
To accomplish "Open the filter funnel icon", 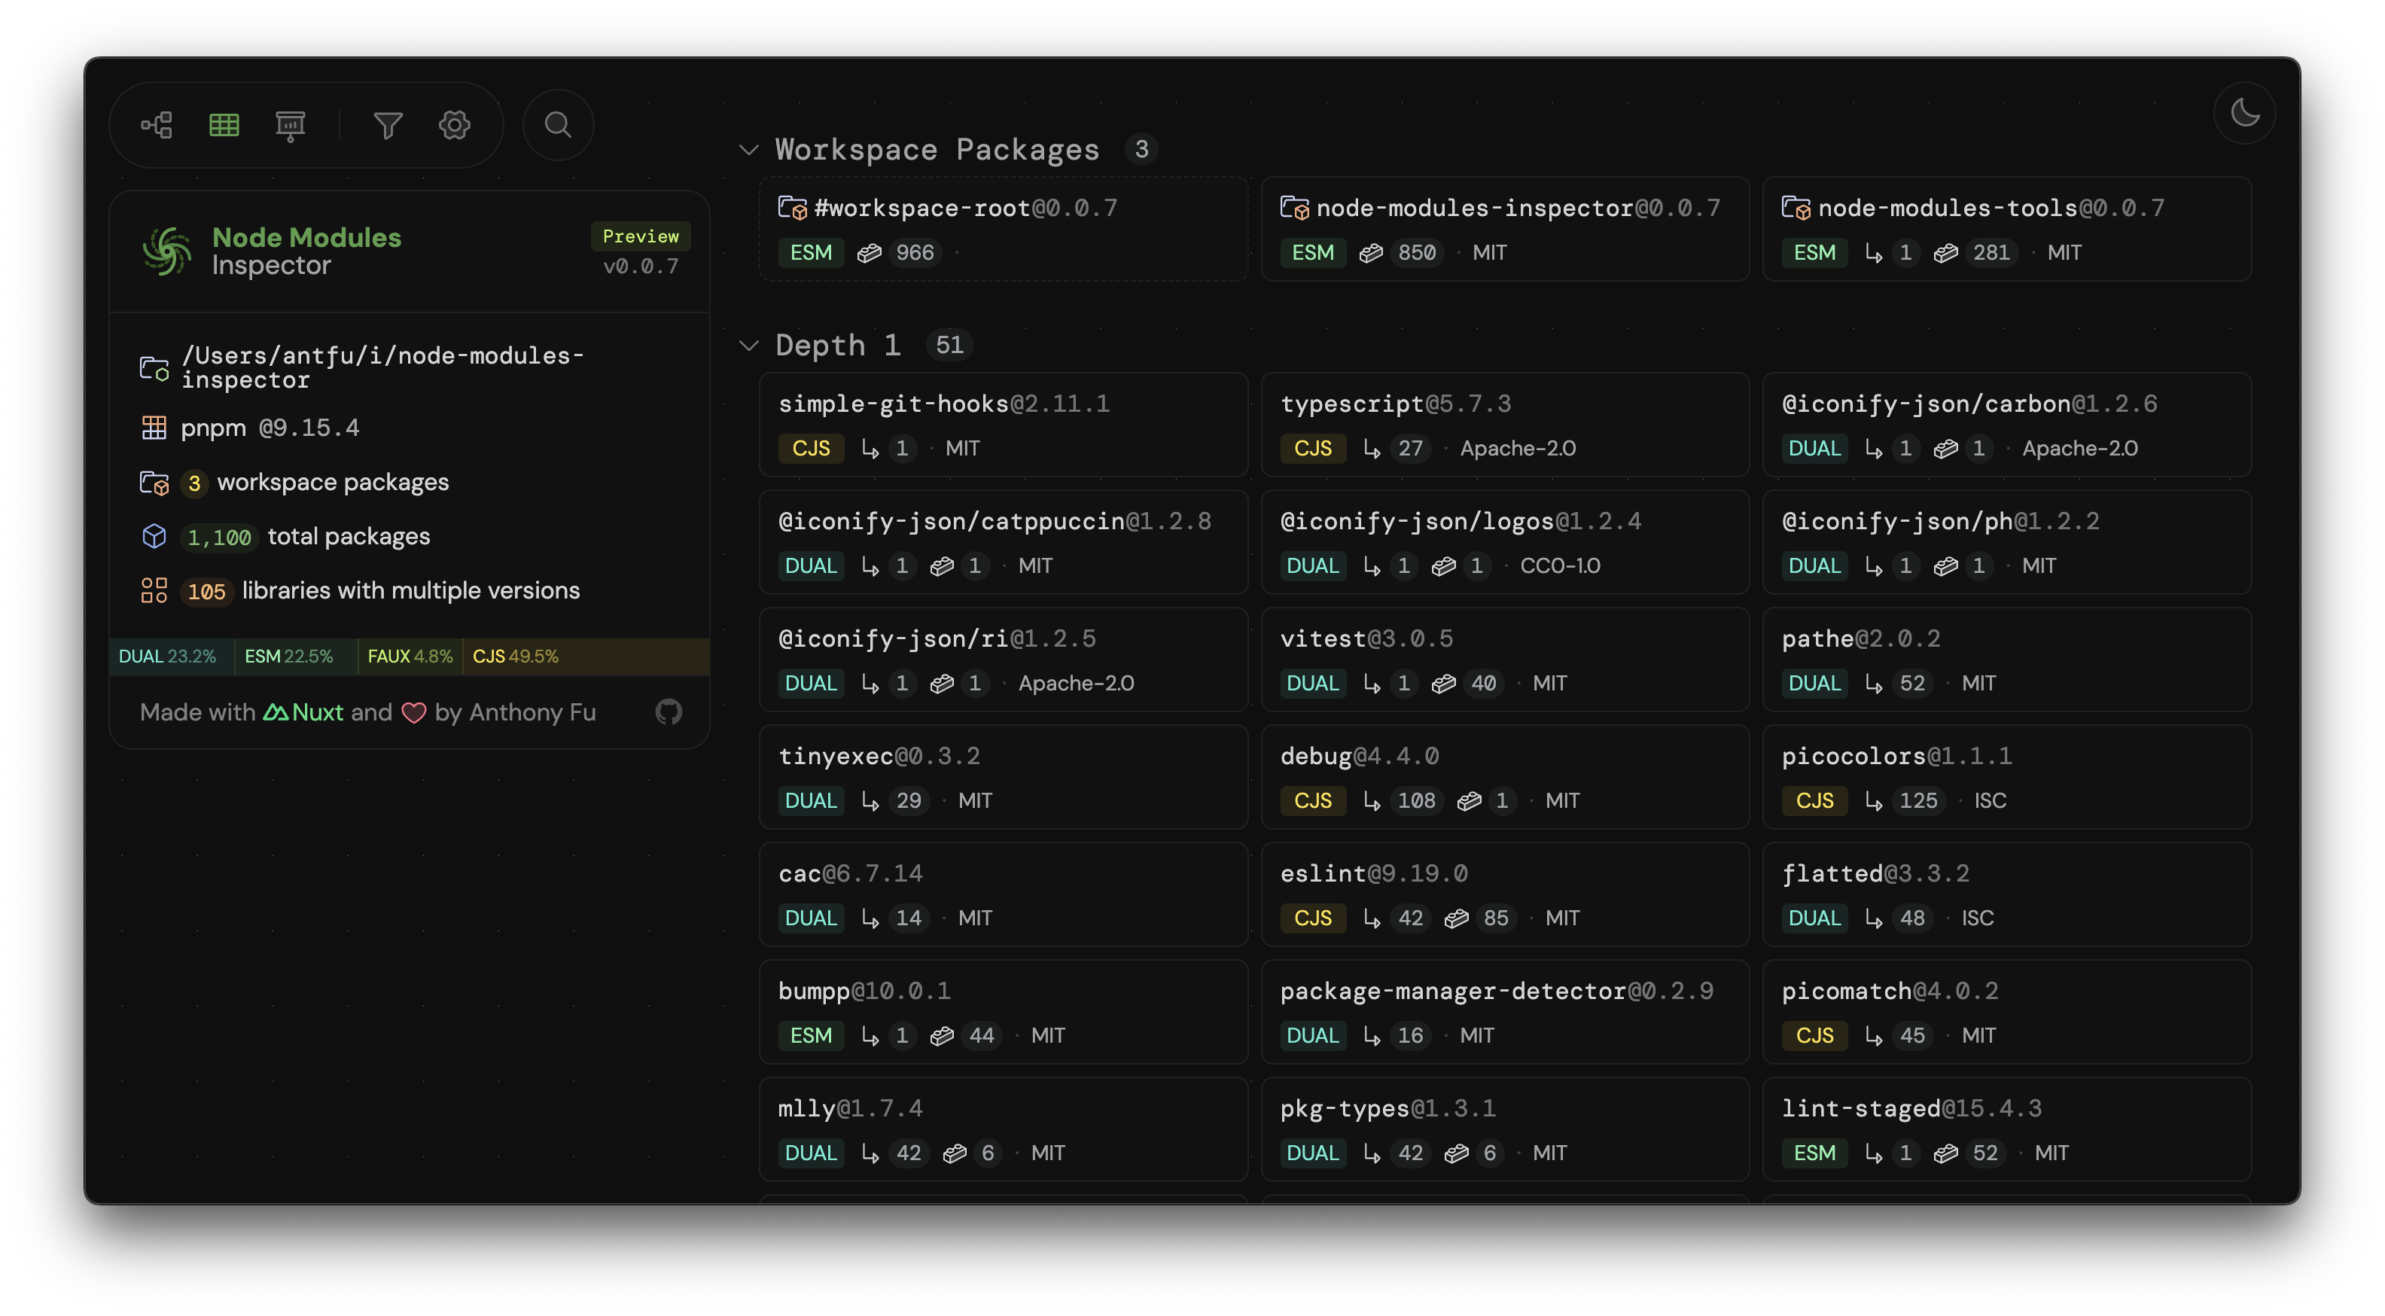I will tap(388, 125).
